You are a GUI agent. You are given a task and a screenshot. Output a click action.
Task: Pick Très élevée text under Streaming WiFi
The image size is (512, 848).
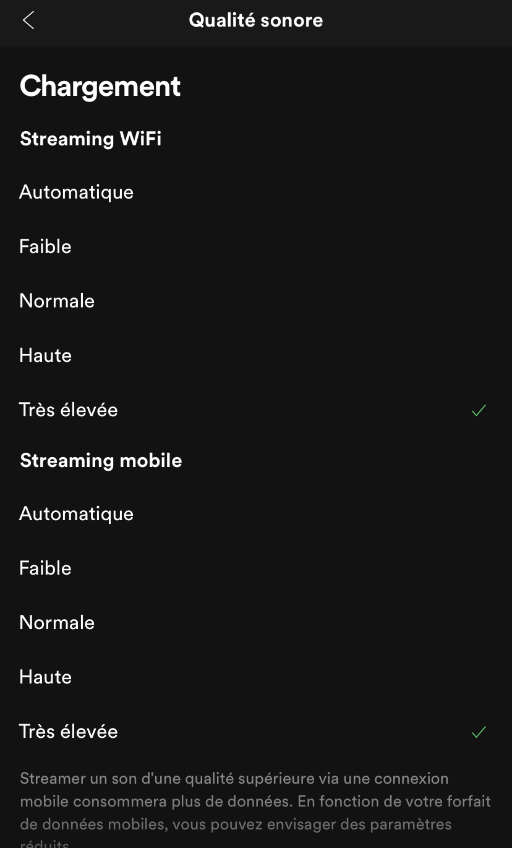(69, 409)
